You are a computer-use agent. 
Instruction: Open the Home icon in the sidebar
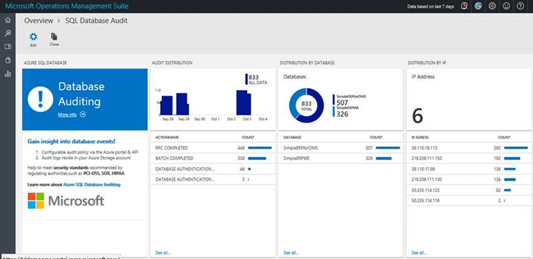click(8, 20)
